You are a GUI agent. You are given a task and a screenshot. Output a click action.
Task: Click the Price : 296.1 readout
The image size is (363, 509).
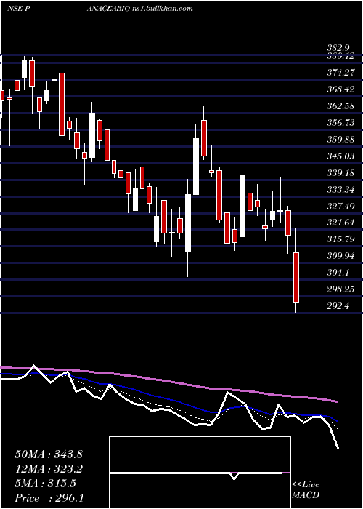point(49,498)
